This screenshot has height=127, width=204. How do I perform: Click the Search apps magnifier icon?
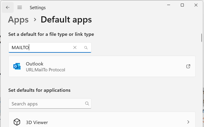(x=87, y=104)
